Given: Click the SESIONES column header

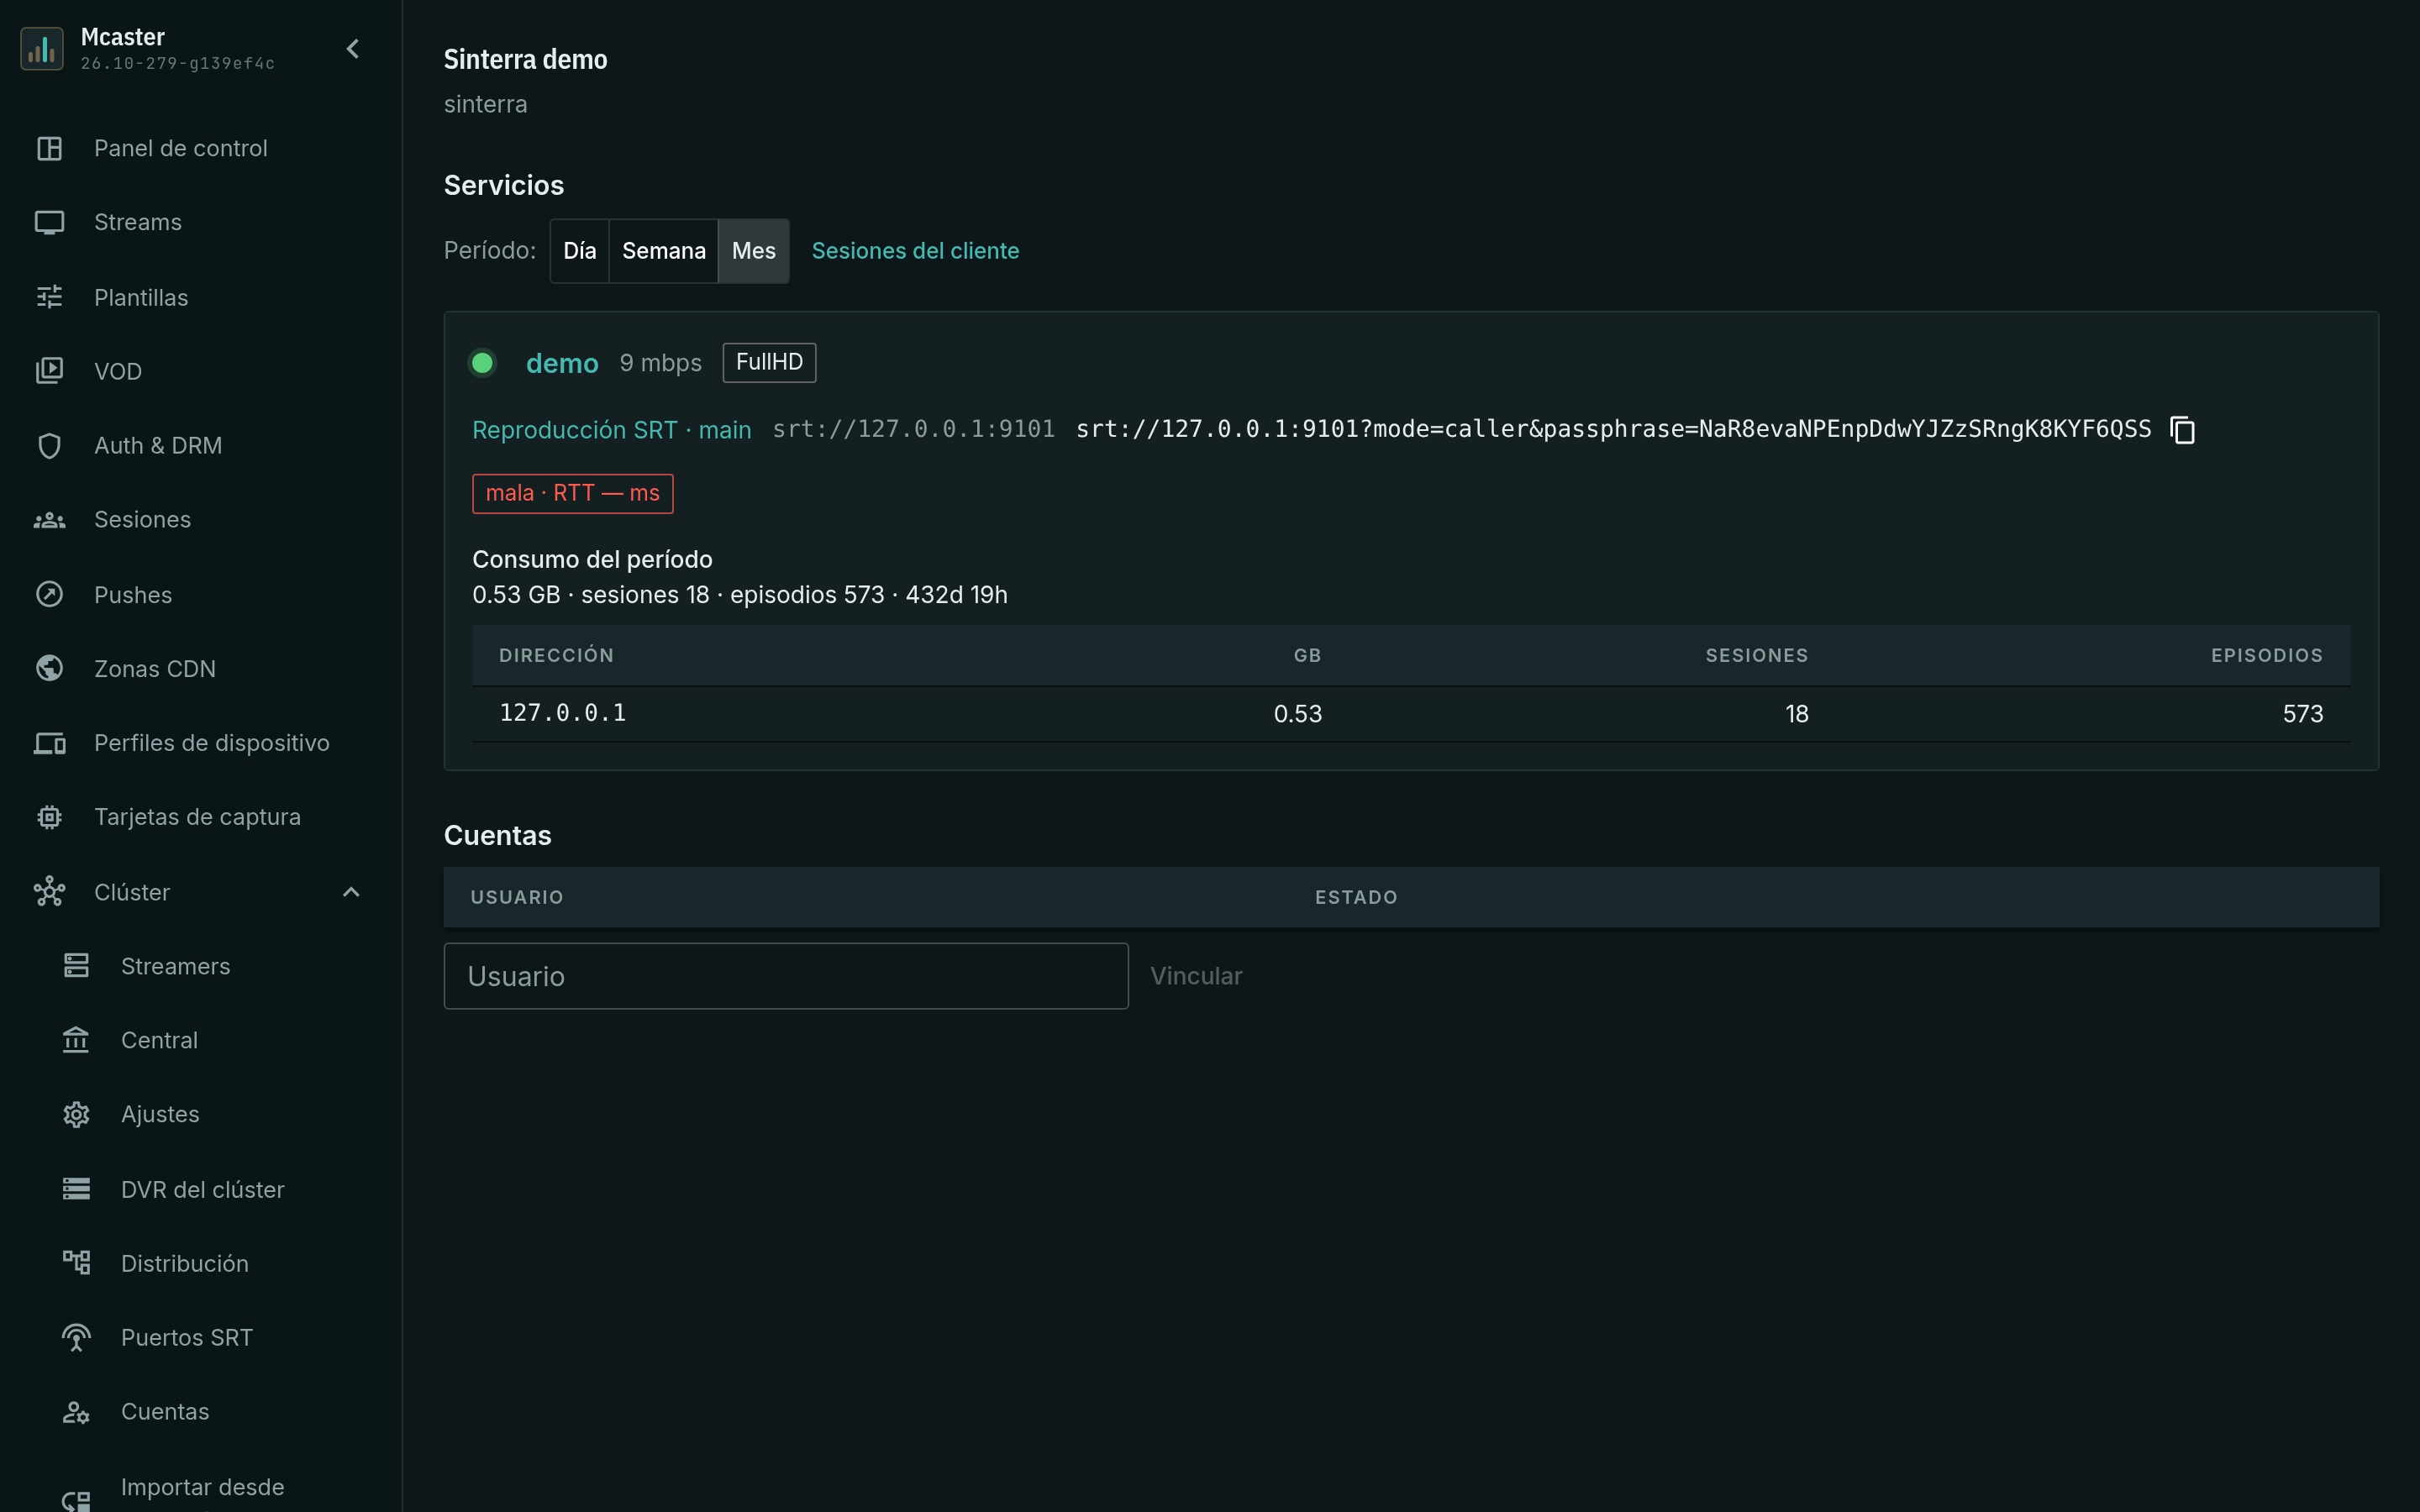Looking at the screenshot, I should point(1756,655).
